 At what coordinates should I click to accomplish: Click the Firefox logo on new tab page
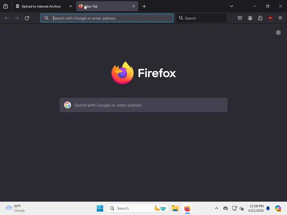(143, 73)
